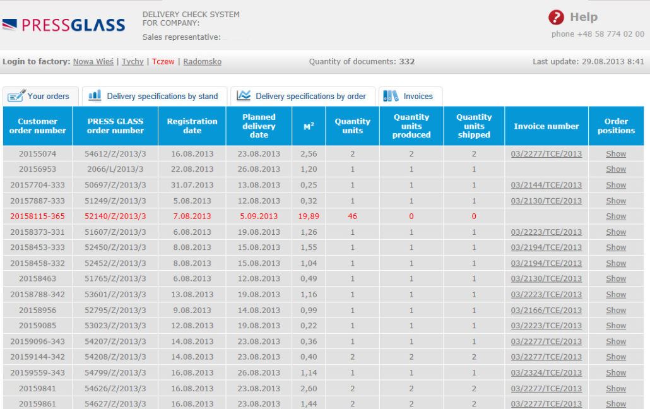Click the Quantity of documents: 332 text

[x=362, y=61]
